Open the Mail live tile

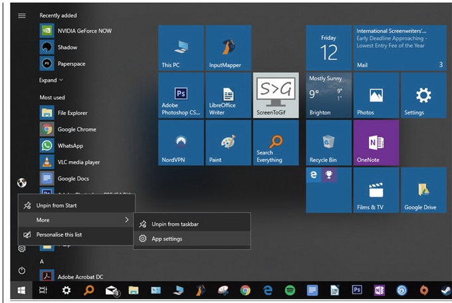[x=400, y=48]
